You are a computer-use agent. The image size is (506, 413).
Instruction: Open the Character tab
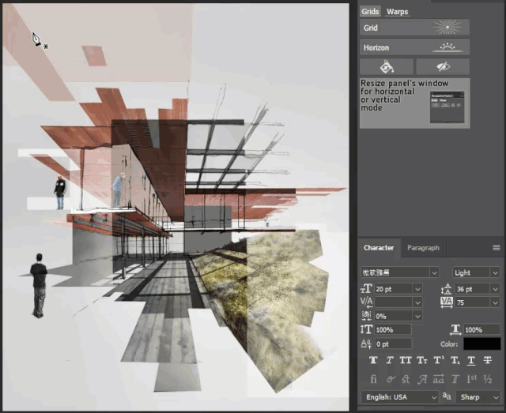pos(379,248)
